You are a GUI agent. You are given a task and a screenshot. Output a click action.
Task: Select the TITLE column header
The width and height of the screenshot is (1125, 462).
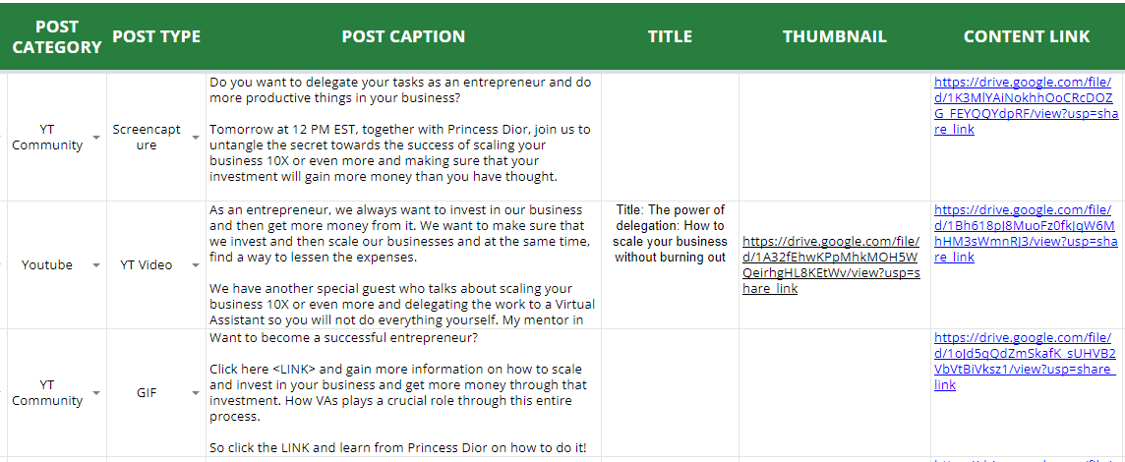pos(670,36)
